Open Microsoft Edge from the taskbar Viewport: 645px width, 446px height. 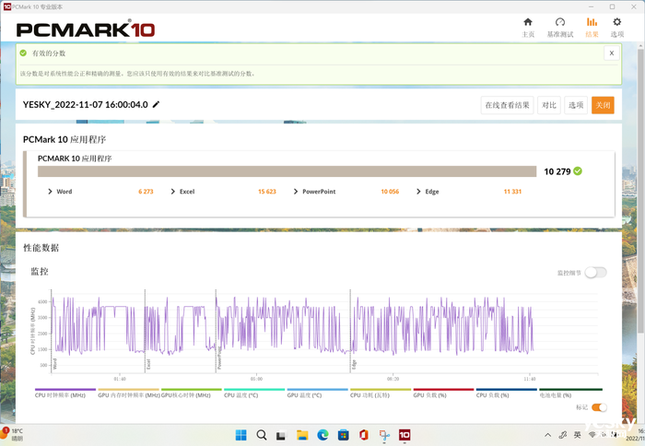click(322, 435)
